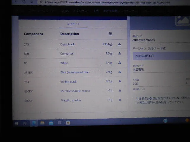Click the warning icon on Converter row
The height and width of the screenshot is (142, 190).
tap(120, 54)
